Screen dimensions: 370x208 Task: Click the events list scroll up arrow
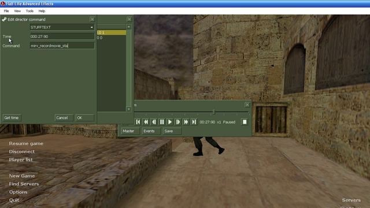click(128, 27)
